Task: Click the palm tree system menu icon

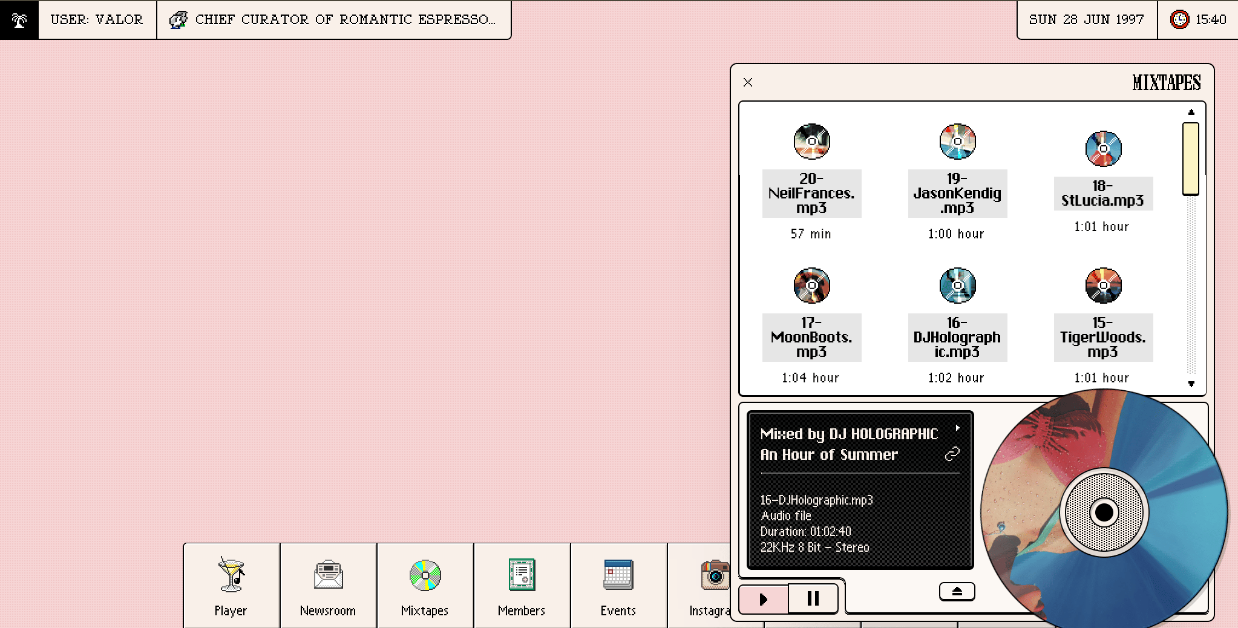Action: [19, 20]
